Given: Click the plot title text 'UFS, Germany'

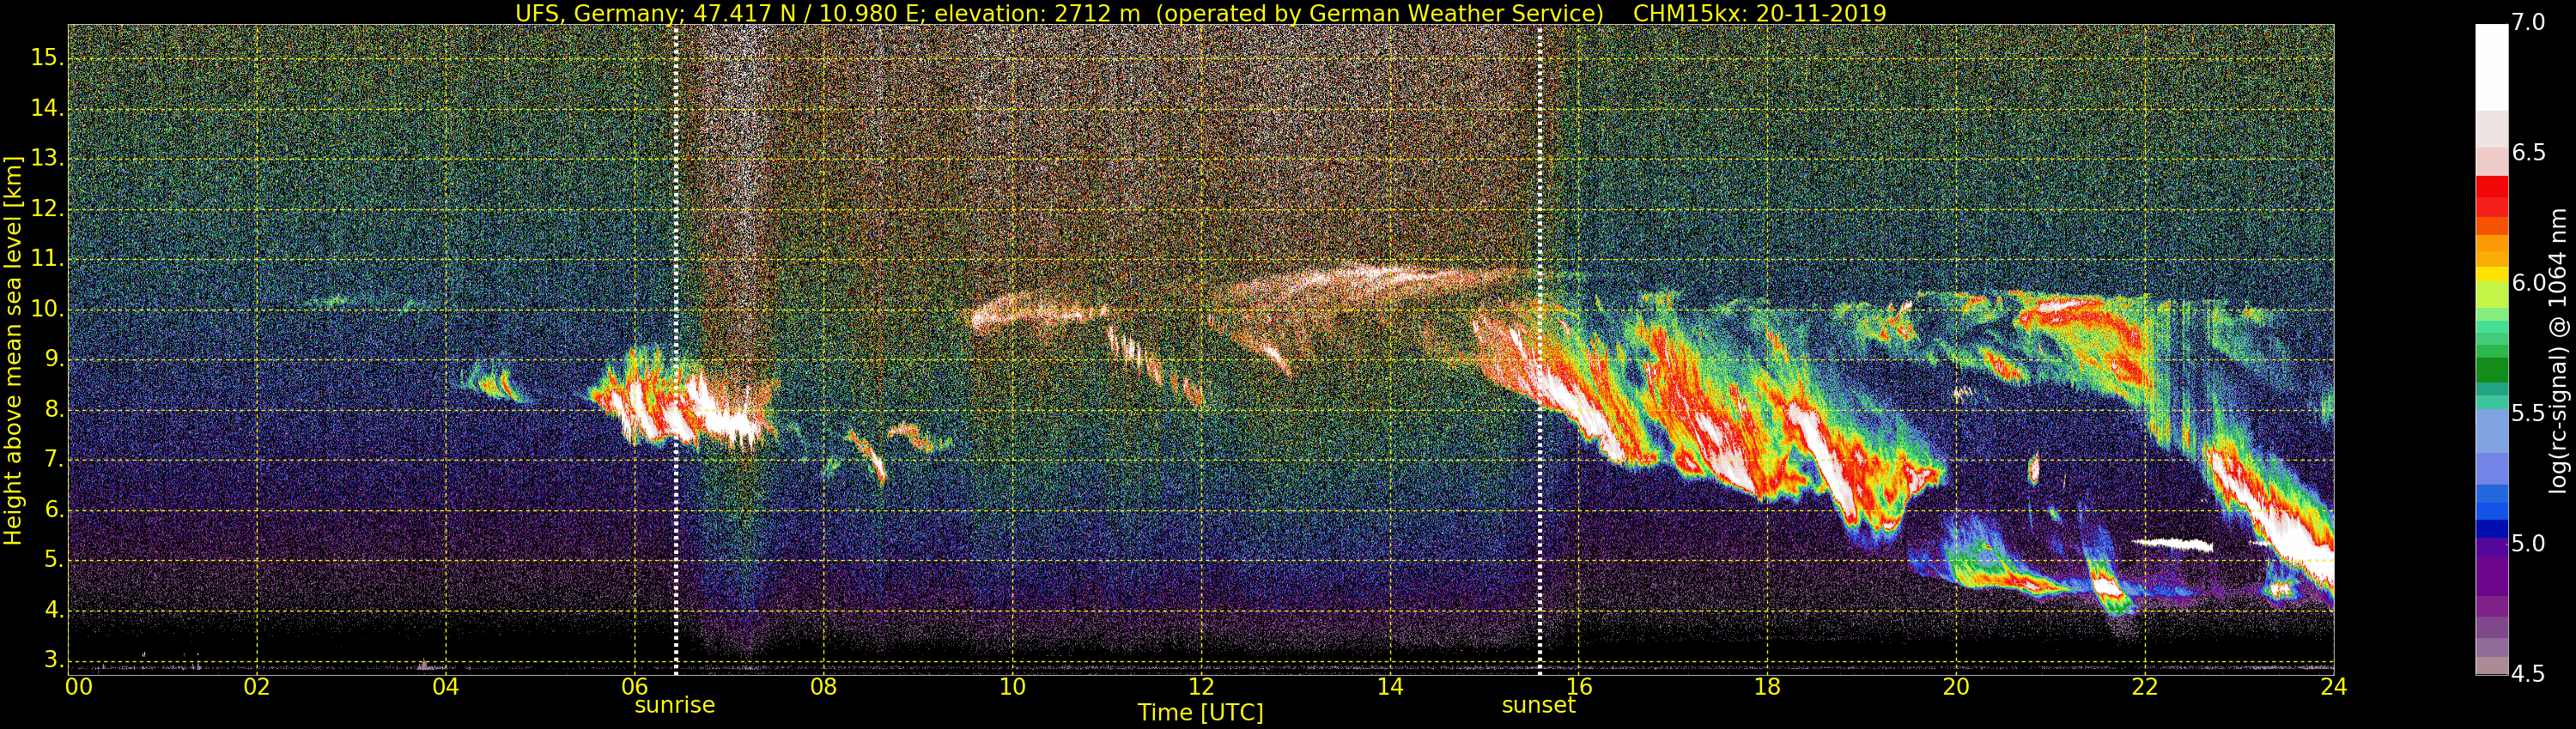Looking at the screenshot, I should coord(597,13).
